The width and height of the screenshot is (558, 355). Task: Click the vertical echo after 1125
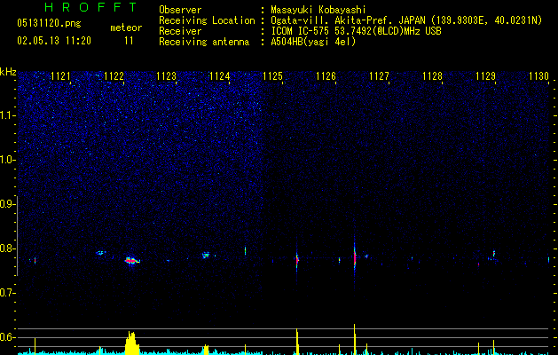point(297,259)
